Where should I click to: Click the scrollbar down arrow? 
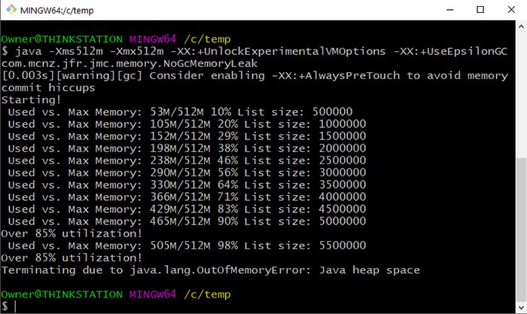(521, 307)
